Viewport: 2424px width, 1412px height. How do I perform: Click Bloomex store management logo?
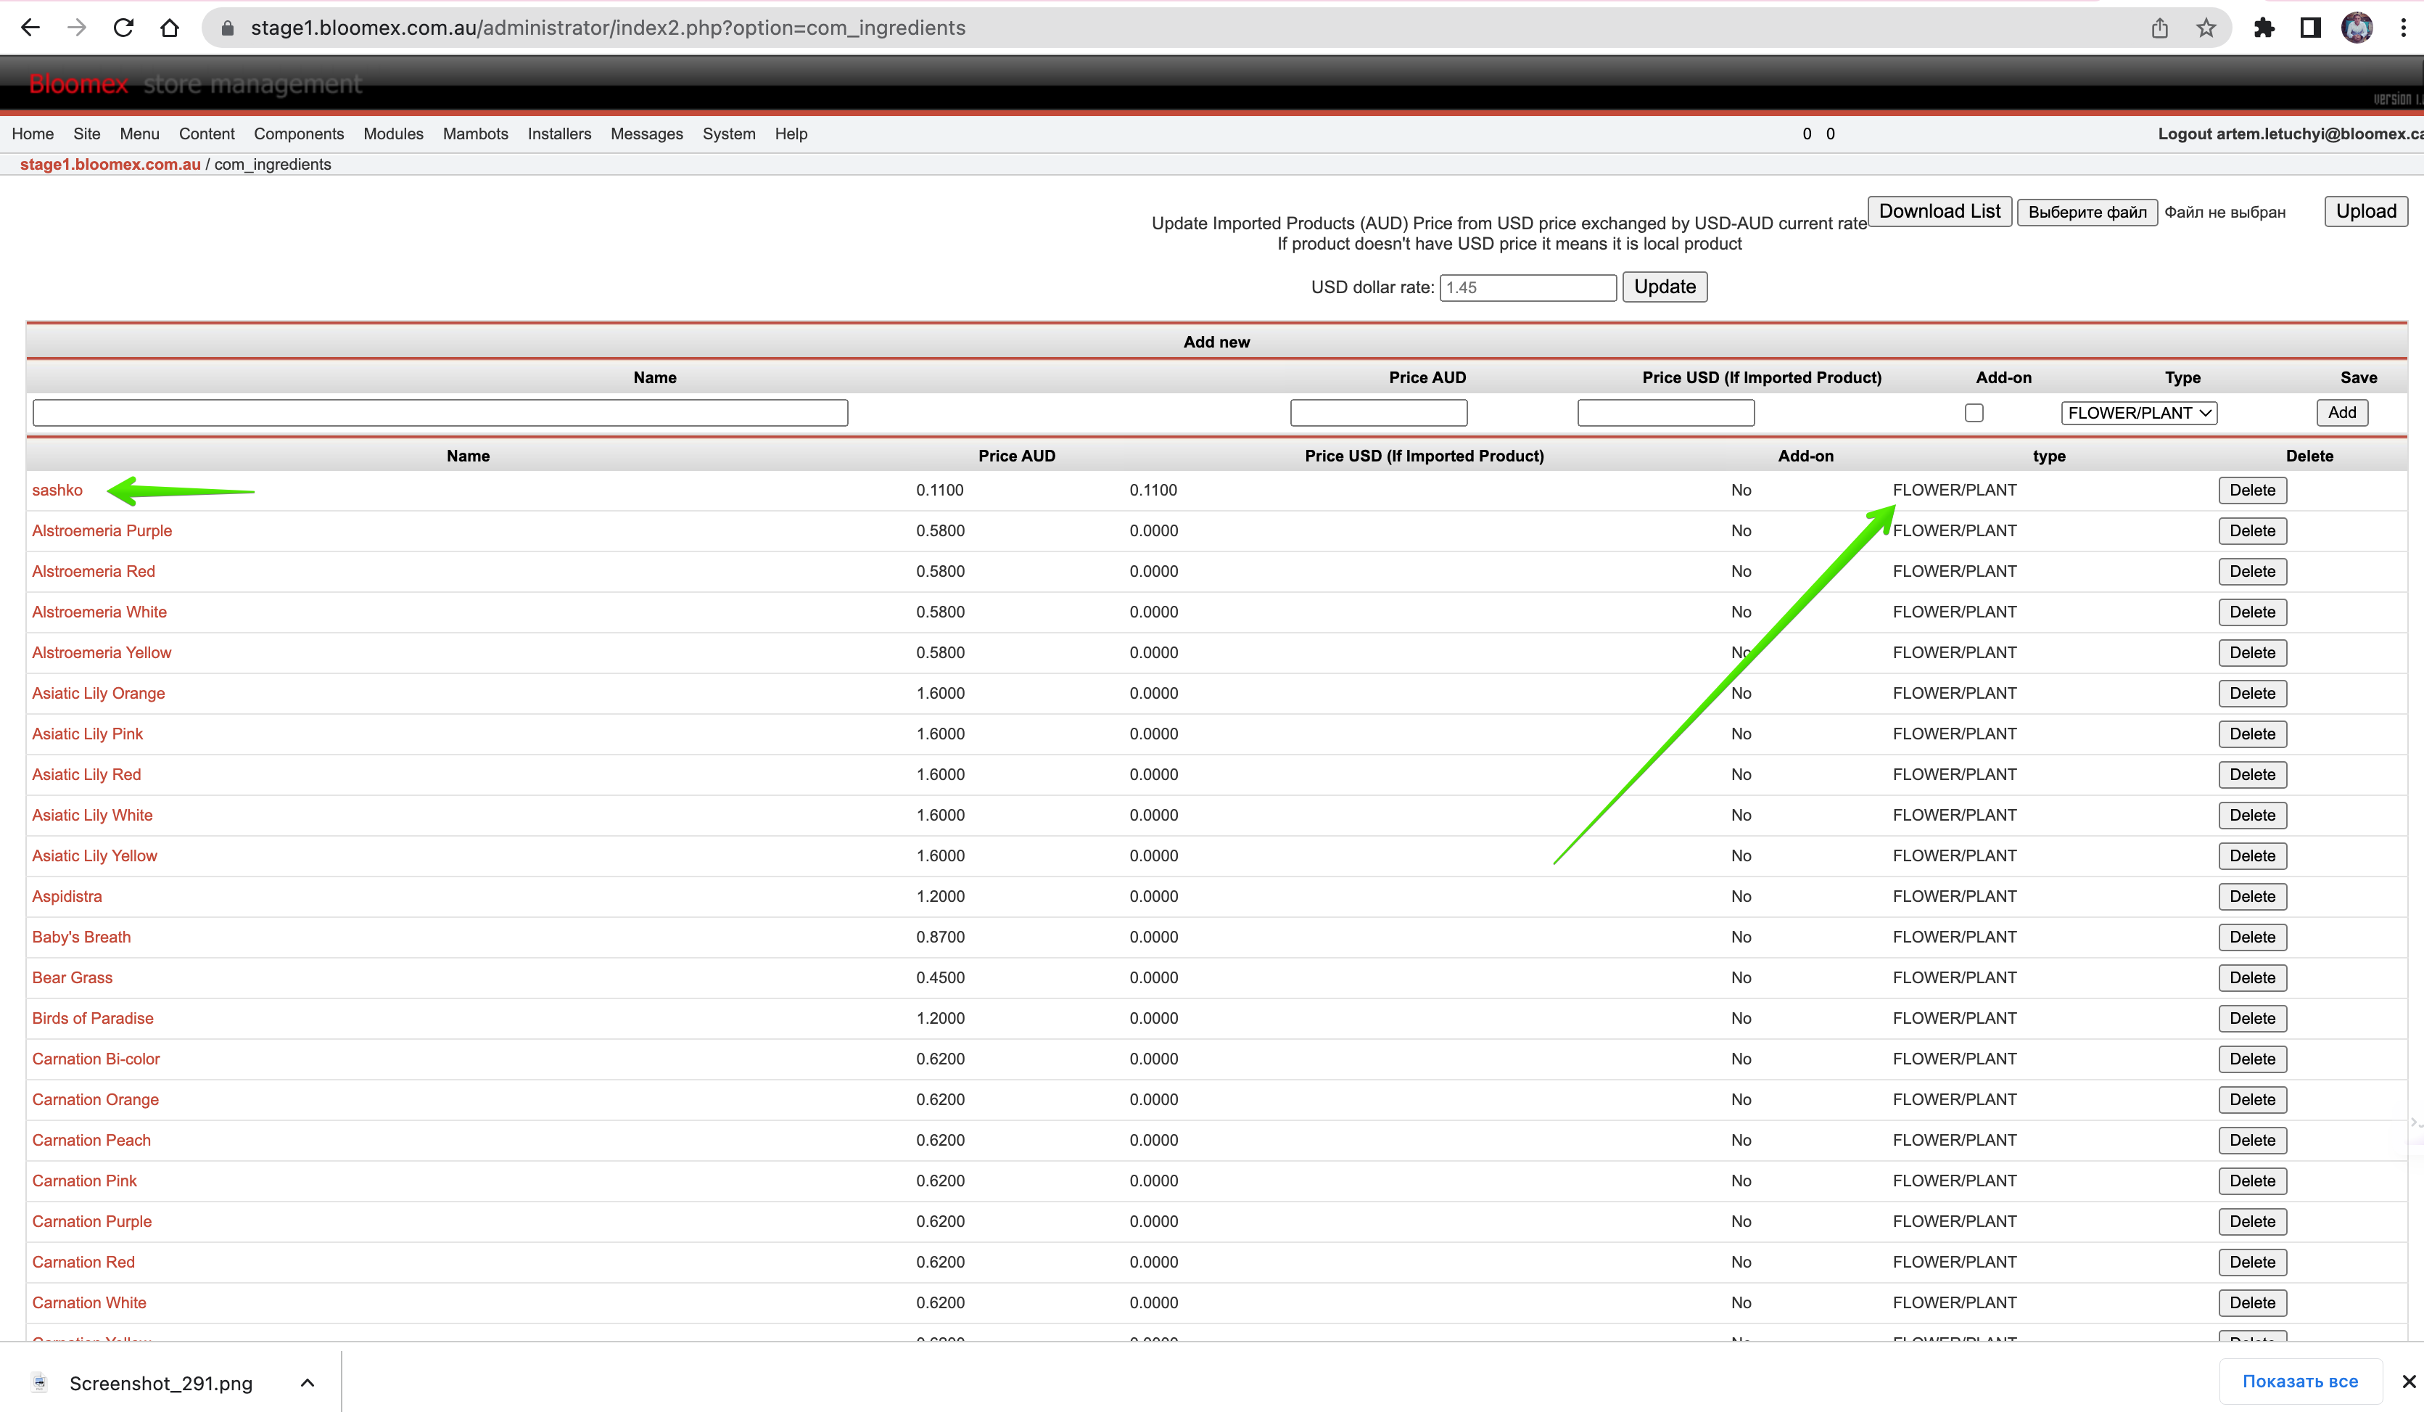coord(195,85)
